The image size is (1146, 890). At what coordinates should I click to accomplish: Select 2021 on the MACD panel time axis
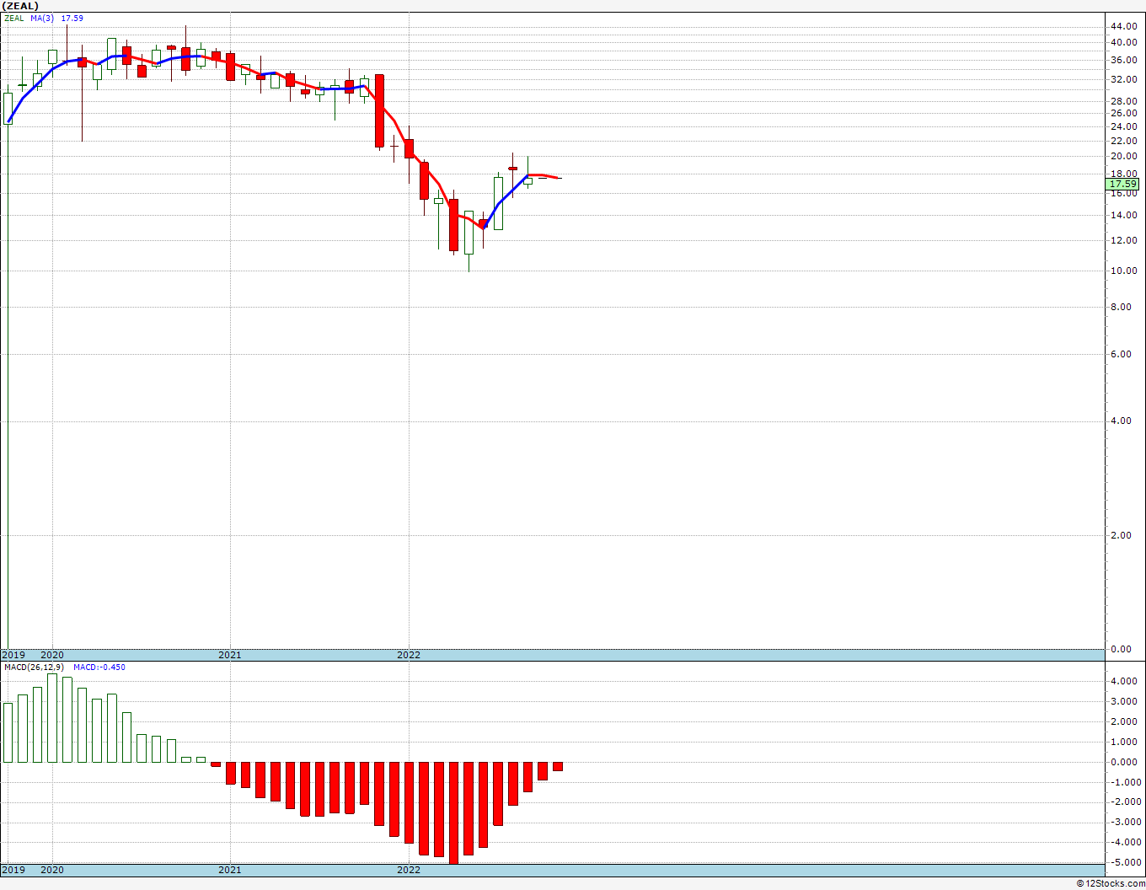[x=230, y=870]
